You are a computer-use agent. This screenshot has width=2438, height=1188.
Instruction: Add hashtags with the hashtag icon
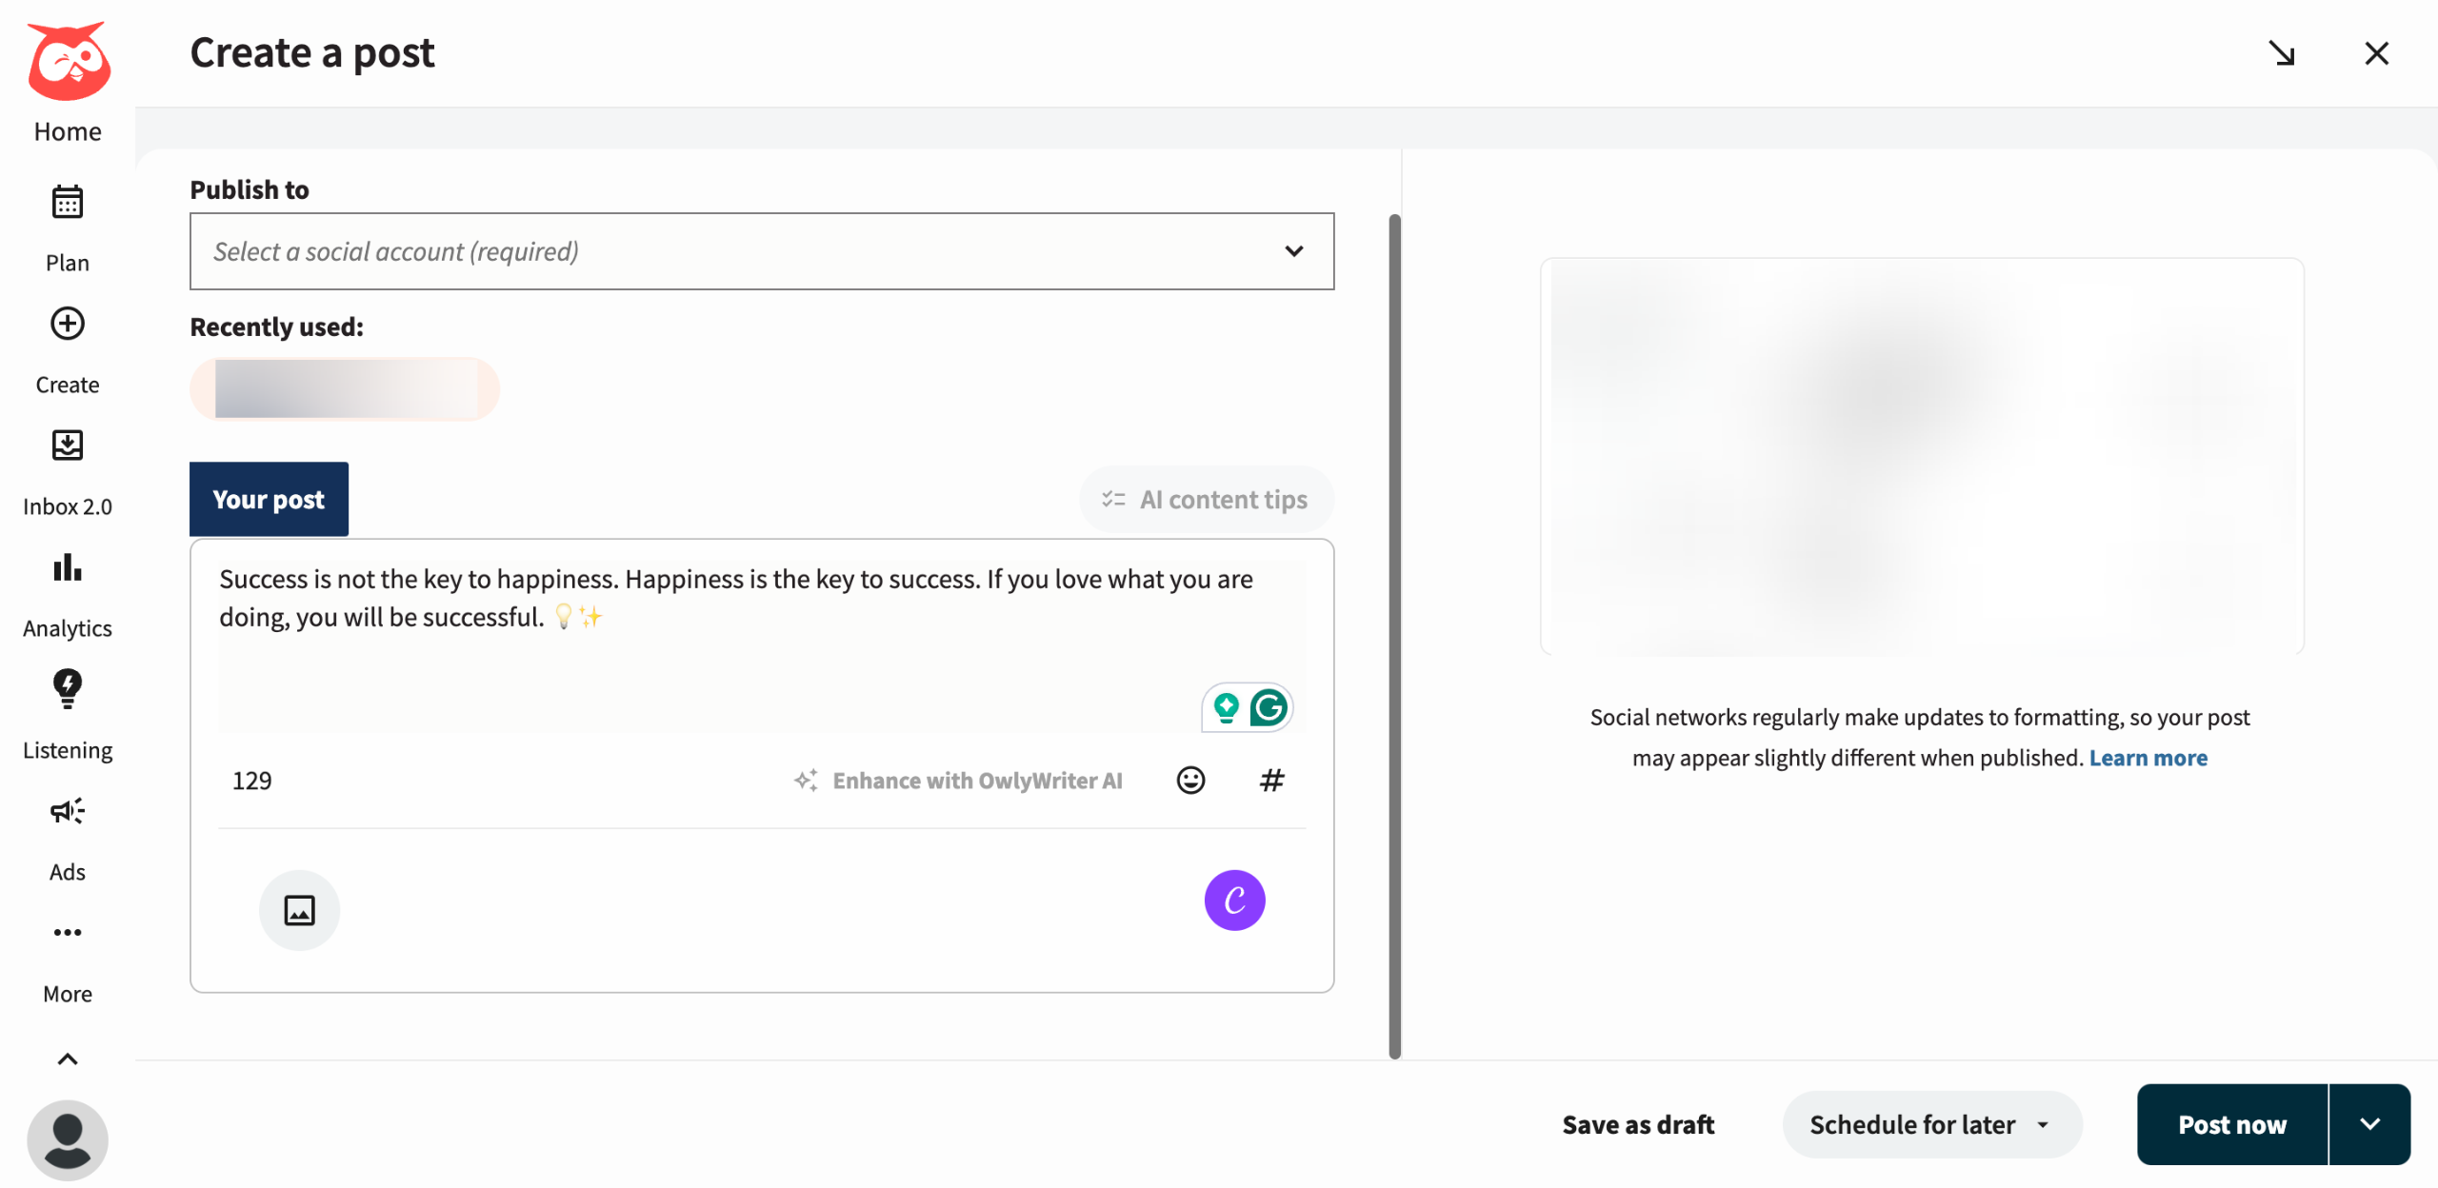pyautogui.click(x=1271, y=781)
